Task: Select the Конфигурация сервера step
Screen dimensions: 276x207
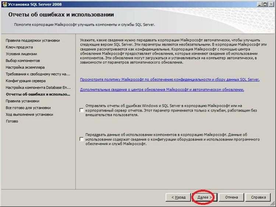Action: 26,81
